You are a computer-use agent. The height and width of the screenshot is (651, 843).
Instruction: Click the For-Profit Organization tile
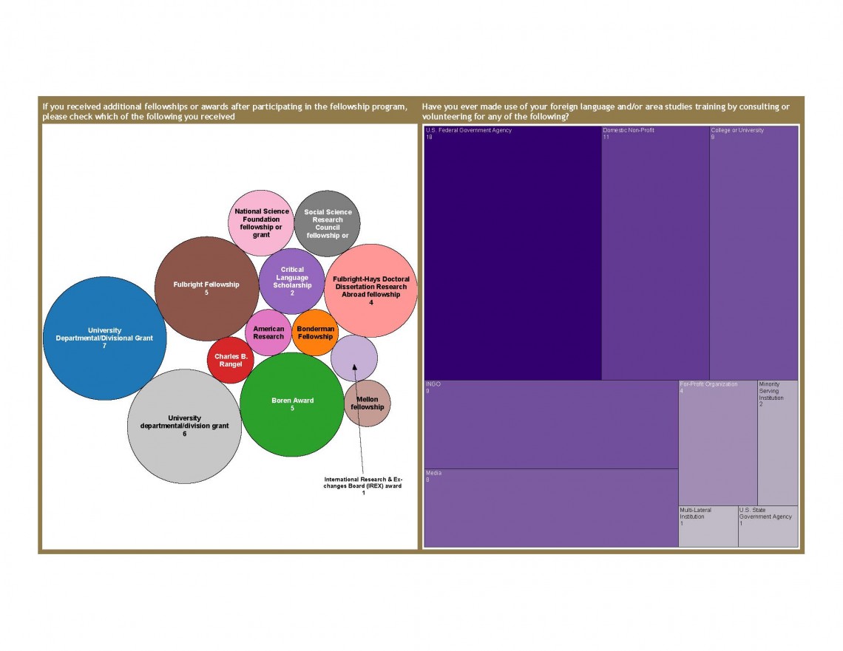[718, 443]
